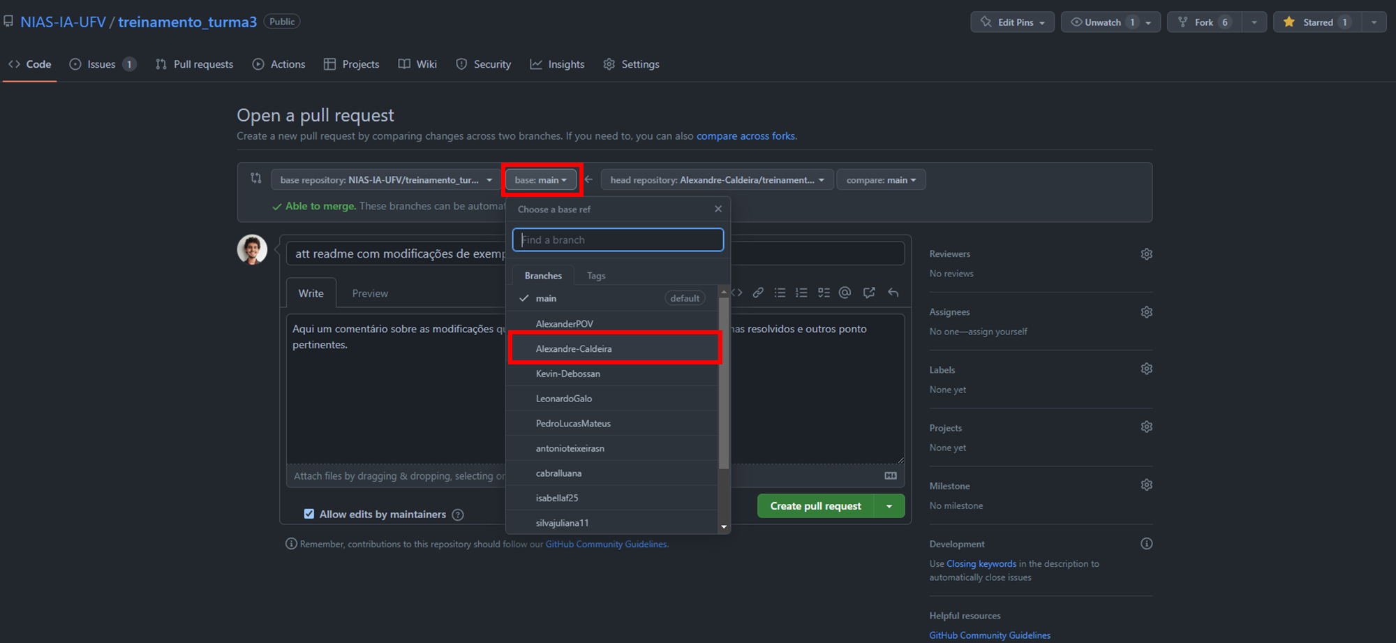Open the base repository dropdown
Screen dimensions: 1396x643
pyautogui.click(x=385, y=180)
